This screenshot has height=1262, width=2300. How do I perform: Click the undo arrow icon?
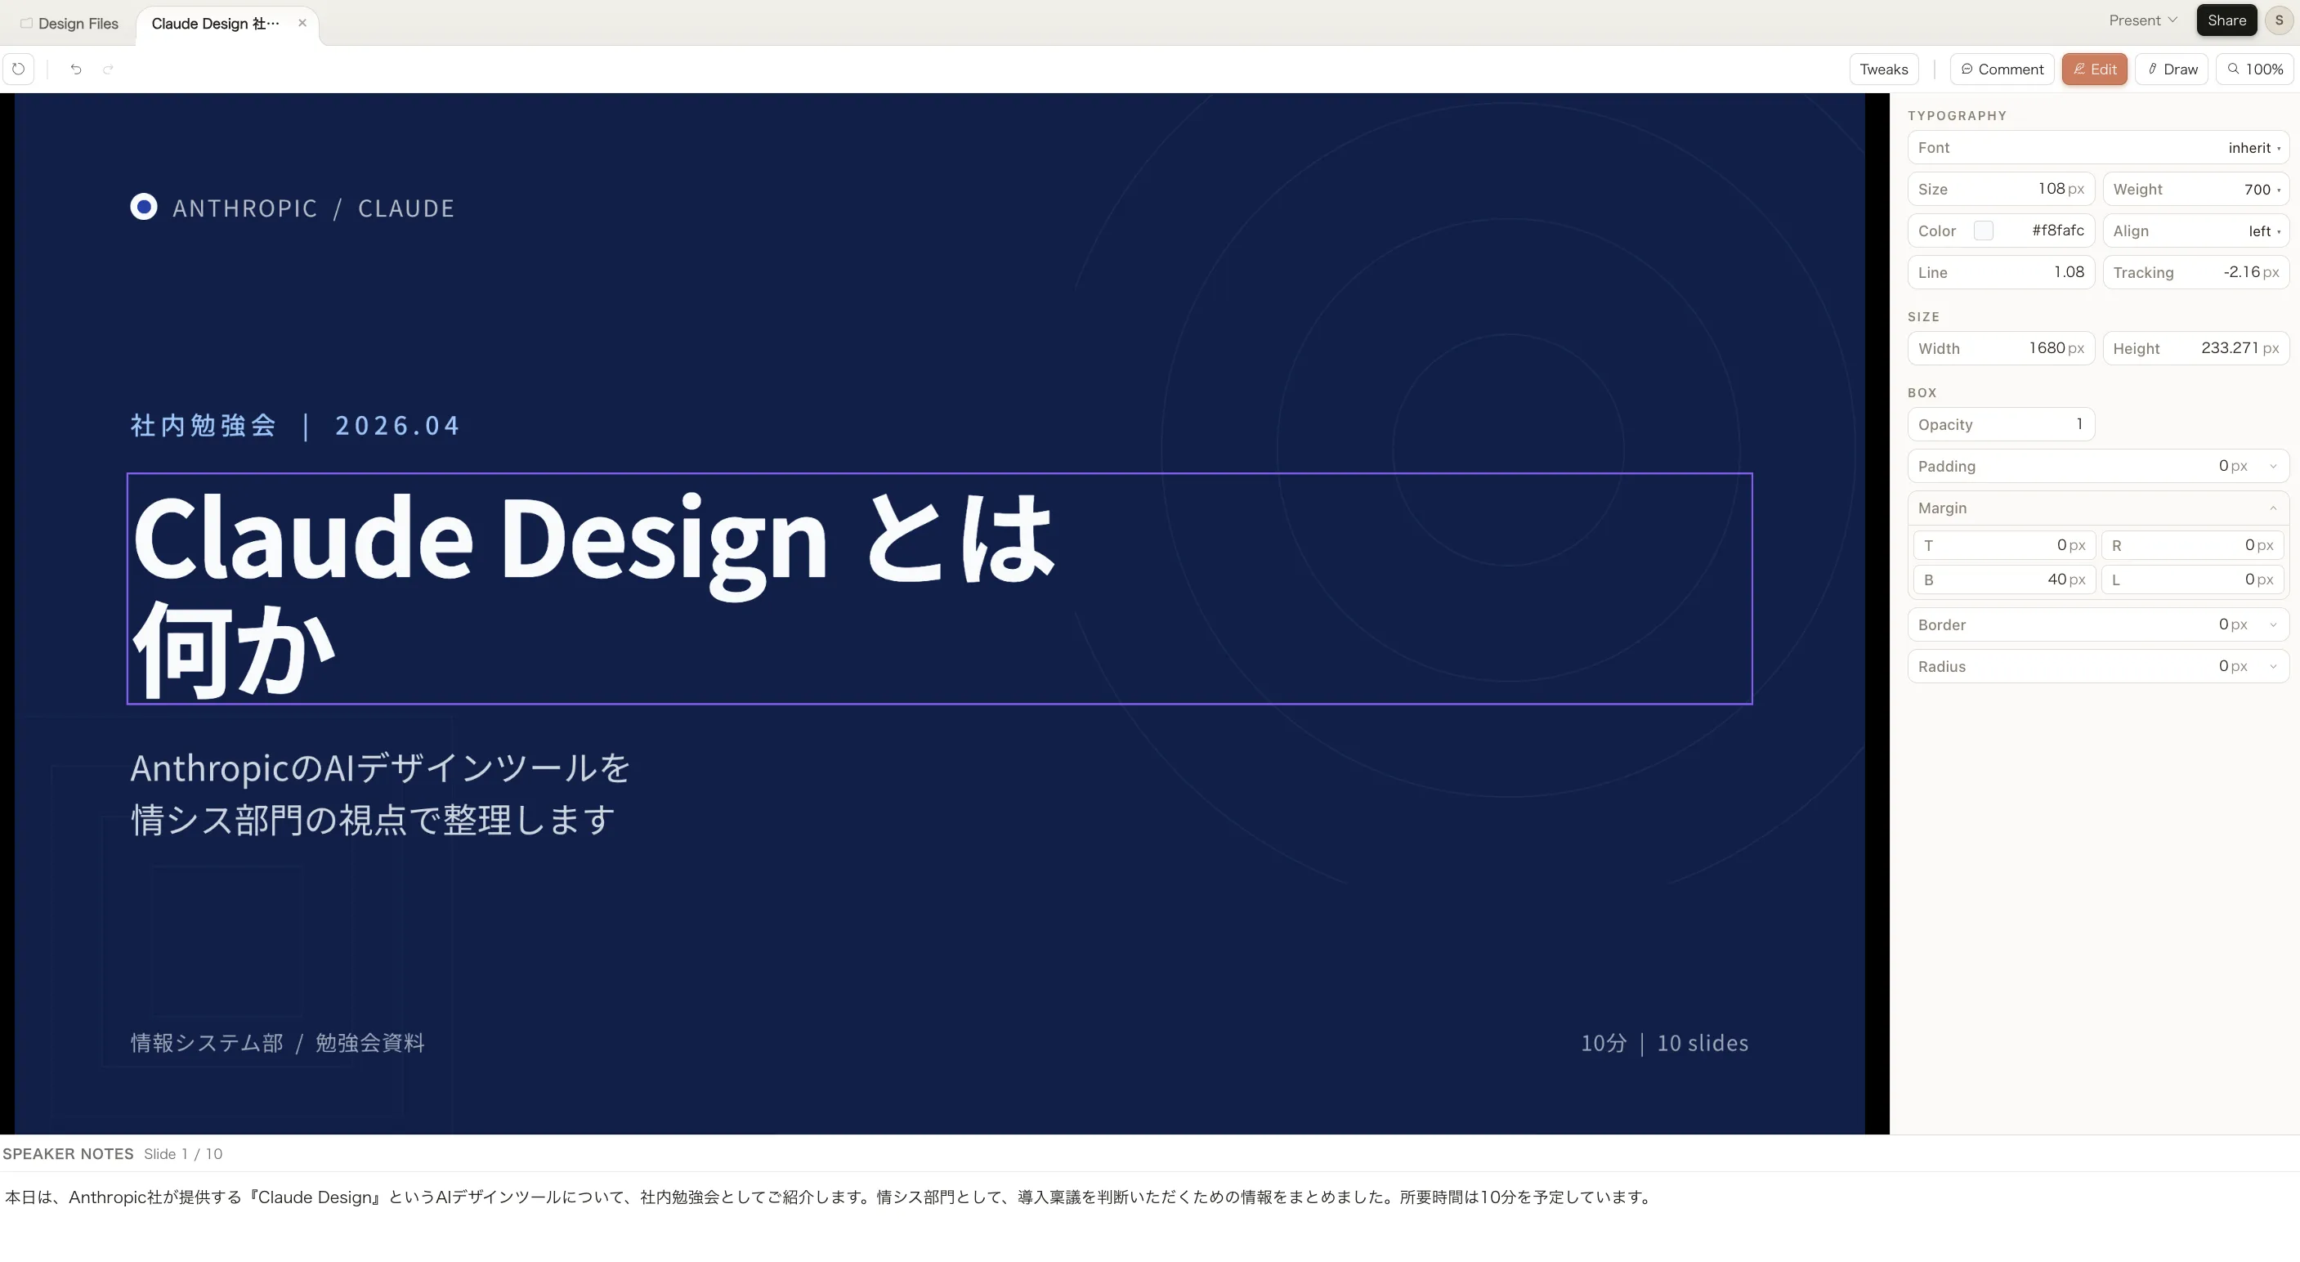point(75,69)
